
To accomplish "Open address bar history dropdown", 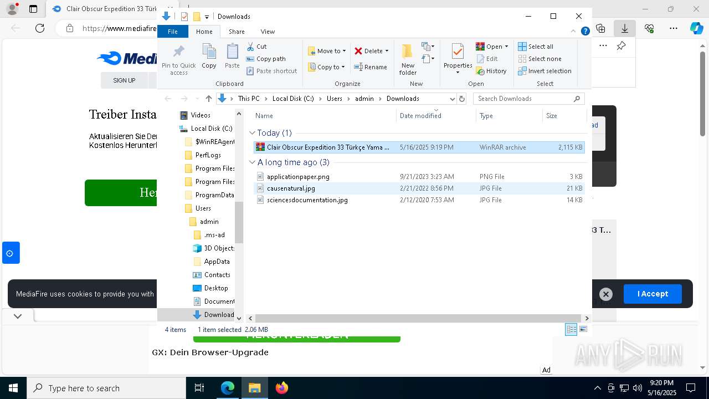I will click(452, 99).
